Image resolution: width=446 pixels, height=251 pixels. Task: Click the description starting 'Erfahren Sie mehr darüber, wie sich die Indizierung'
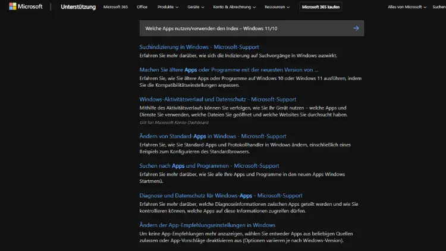point(238,56)
